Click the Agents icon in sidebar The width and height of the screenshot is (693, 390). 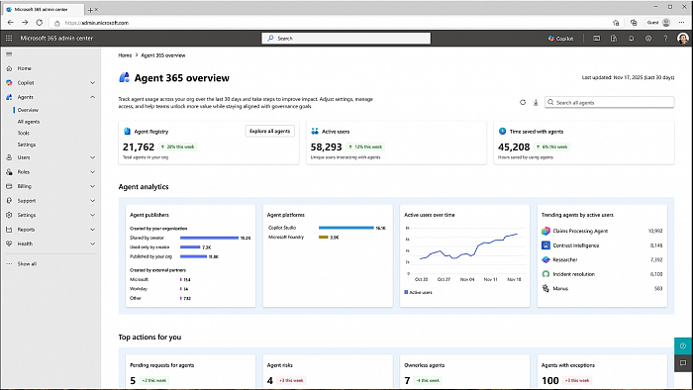point(9,97)
